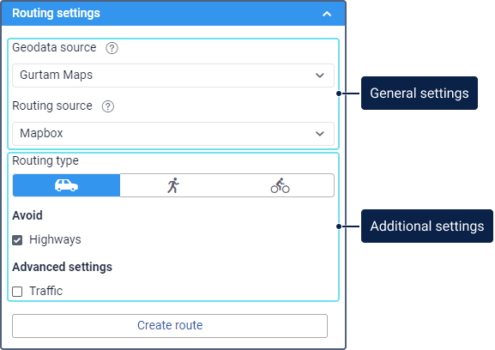Click the Highways label text
Screen dimensions: 495x350
(55, 239)
